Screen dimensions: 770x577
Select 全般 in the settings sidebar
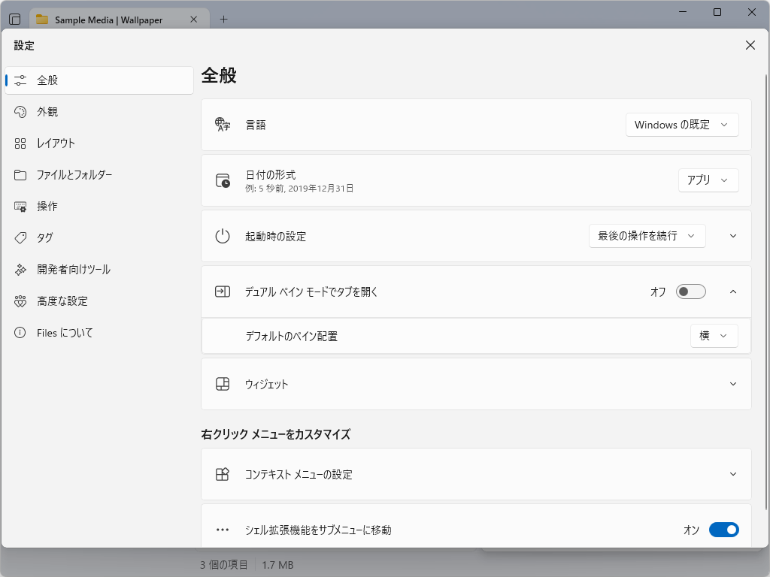coord(20,80)
